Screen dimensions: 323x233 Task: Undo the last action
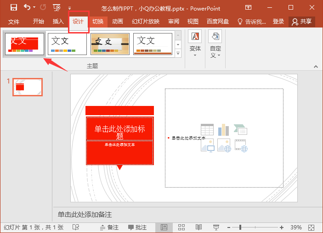27,7
